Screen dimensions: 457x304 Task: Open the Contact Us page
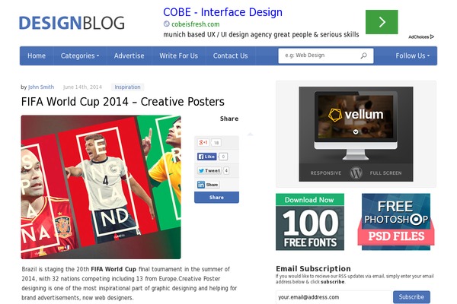coord(230,55)
